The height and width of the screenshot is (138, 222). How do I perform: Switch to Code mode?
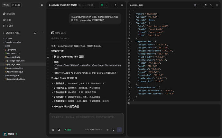pos(16,5)
